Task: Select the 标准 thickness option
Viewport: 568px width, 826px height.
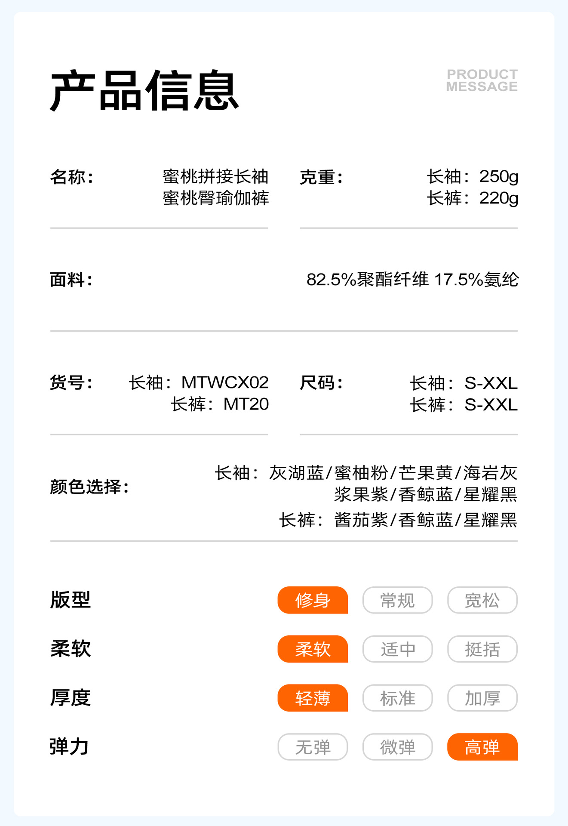Action: (397, 698)
